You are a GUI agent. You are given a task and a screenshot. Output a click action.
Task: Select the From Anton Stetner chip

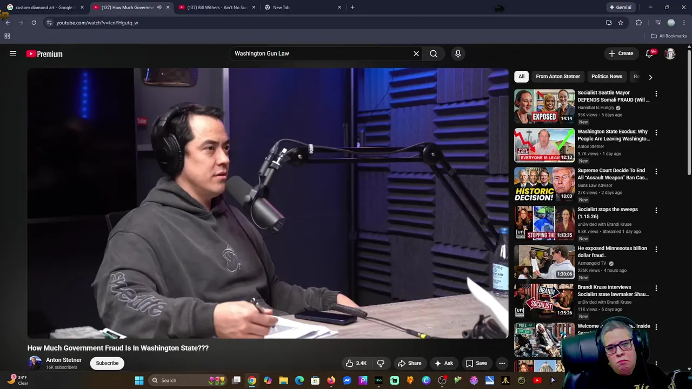point(558,77)
